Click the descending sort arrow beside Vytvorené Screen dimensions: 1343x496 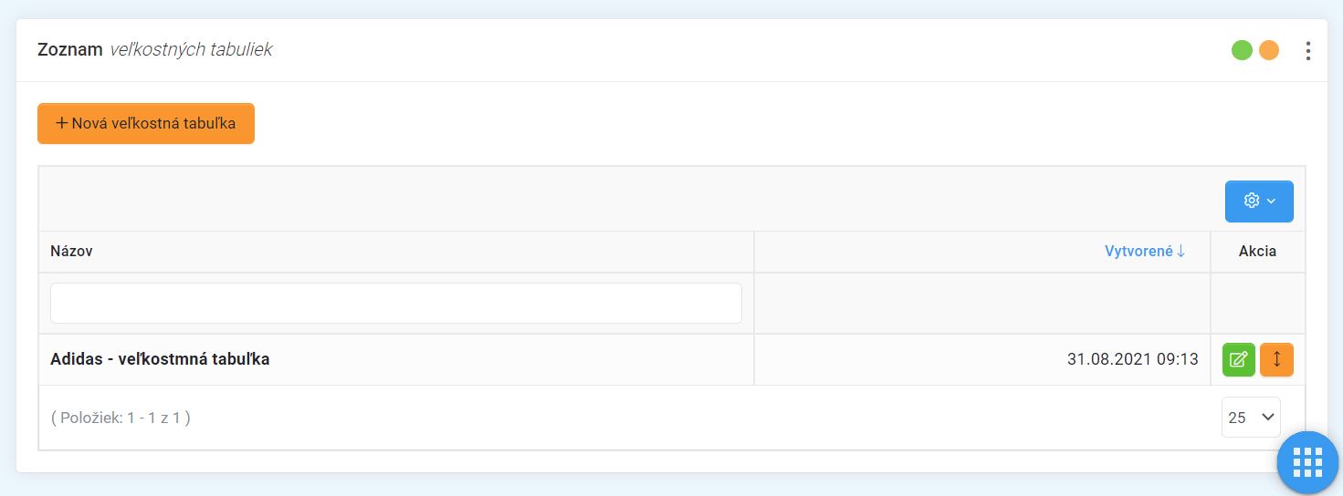pos(1181,252)
